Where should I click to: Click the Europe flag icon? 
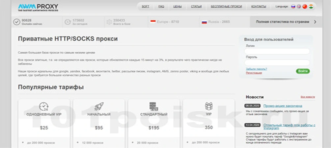153,21
